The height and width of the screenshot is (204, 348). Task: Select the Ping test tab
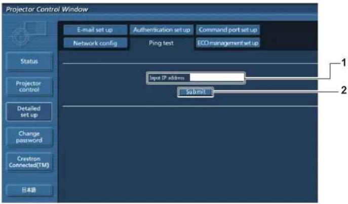click(x=162, y=43)
